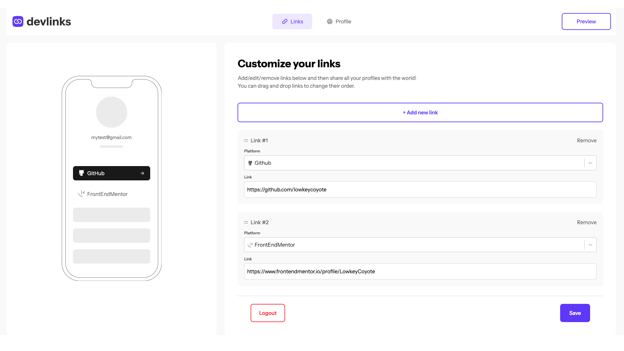Expand the FrontEndMentor platform dropdown chevron
The width and height of the screenshot is (624, 351).
[x=590, y=245]
